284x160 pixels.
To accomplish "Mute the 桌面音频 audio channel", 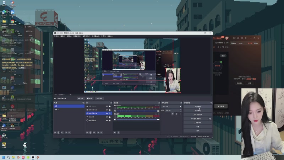I will tap(115, 119).
